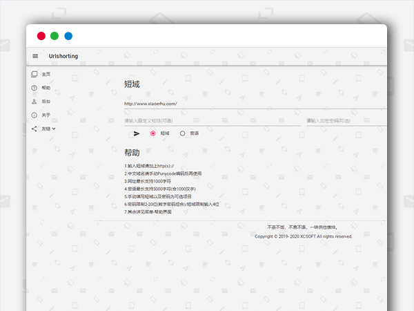Click the green window control dot

coord(55,36)
